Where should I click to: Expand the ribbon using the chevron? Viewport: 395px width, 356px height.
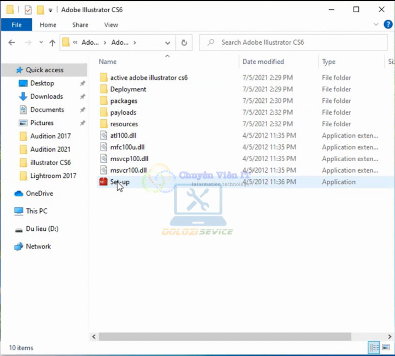coord(376,24)
